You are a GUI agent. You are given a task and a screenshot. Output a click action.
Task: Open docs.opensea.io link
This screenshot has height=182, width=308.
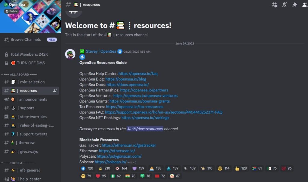point(128,85)
